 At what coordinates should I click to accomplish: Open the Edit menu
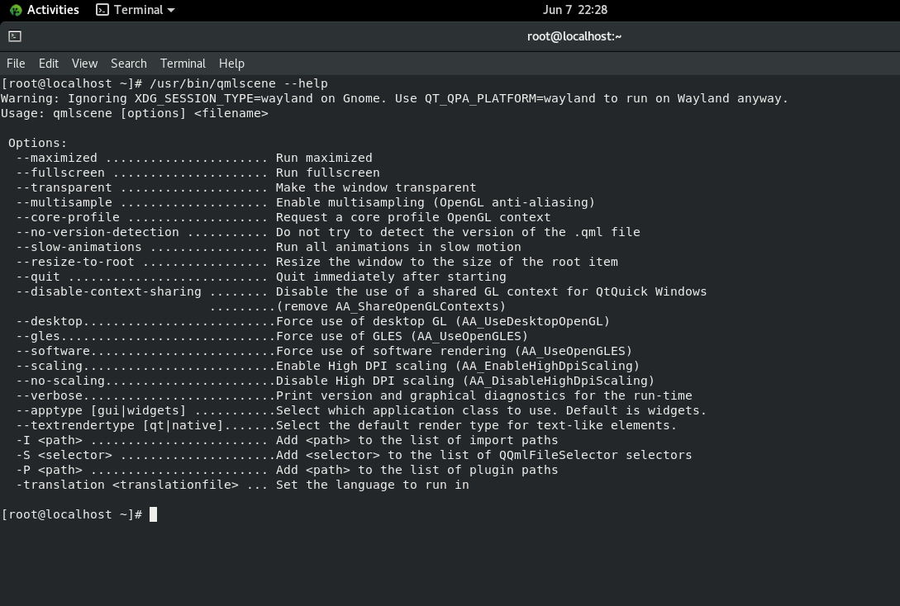pyautogui.click(x=49, y=64)
